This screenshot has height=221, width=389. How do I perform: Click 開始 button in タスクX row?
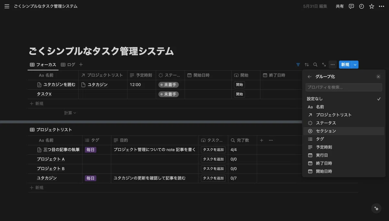tap(239, 94)
